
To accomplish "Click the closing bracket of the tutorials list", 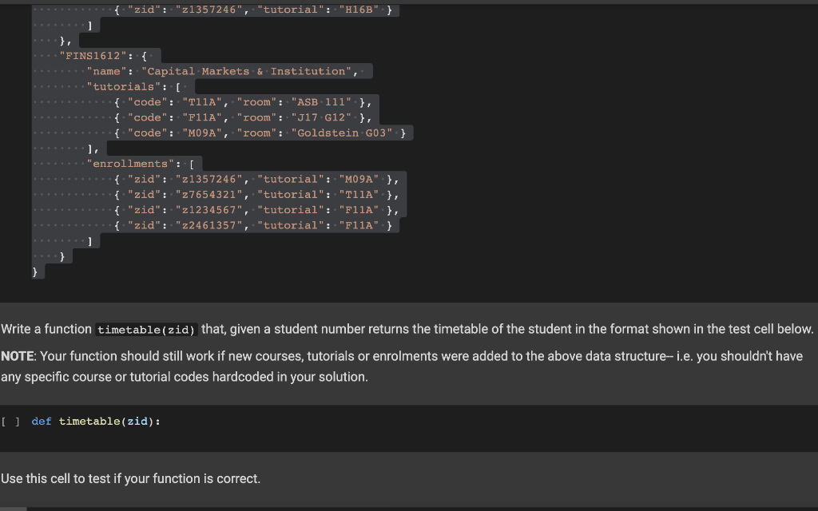I will click(91, 148).
